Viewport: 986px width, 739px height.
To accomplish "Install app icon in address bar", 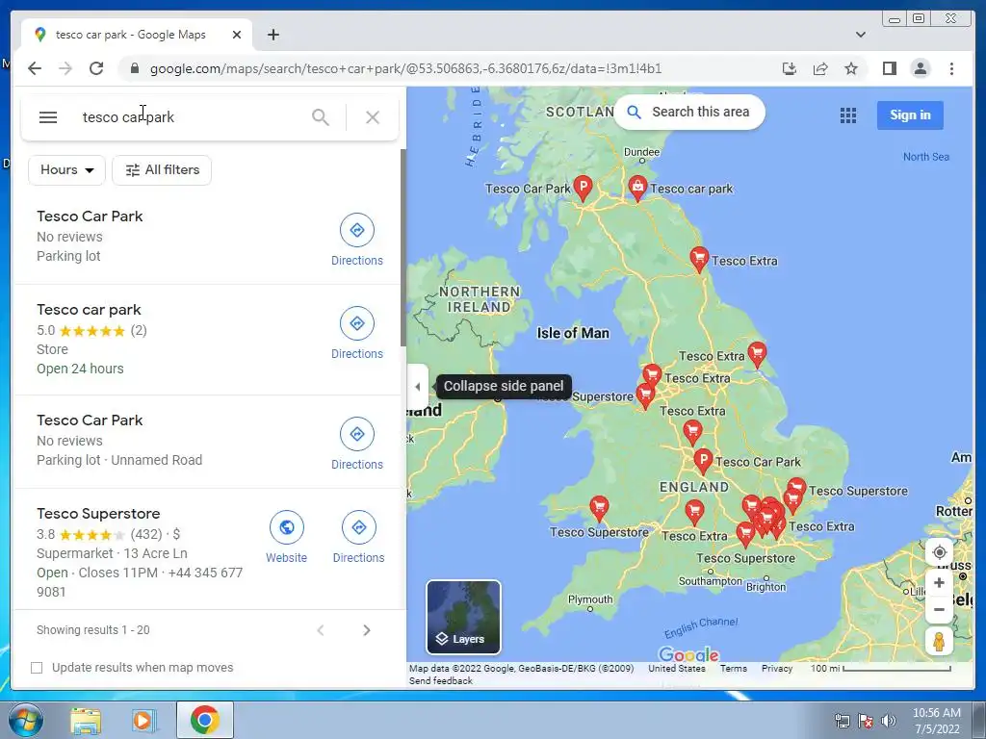I will click(790, 68).
